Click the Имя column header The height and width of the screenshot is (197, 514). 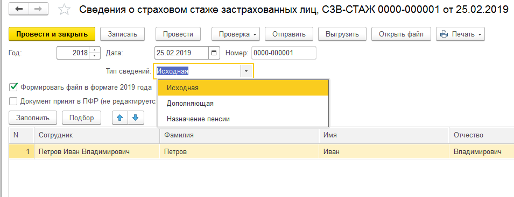(384, 135)
